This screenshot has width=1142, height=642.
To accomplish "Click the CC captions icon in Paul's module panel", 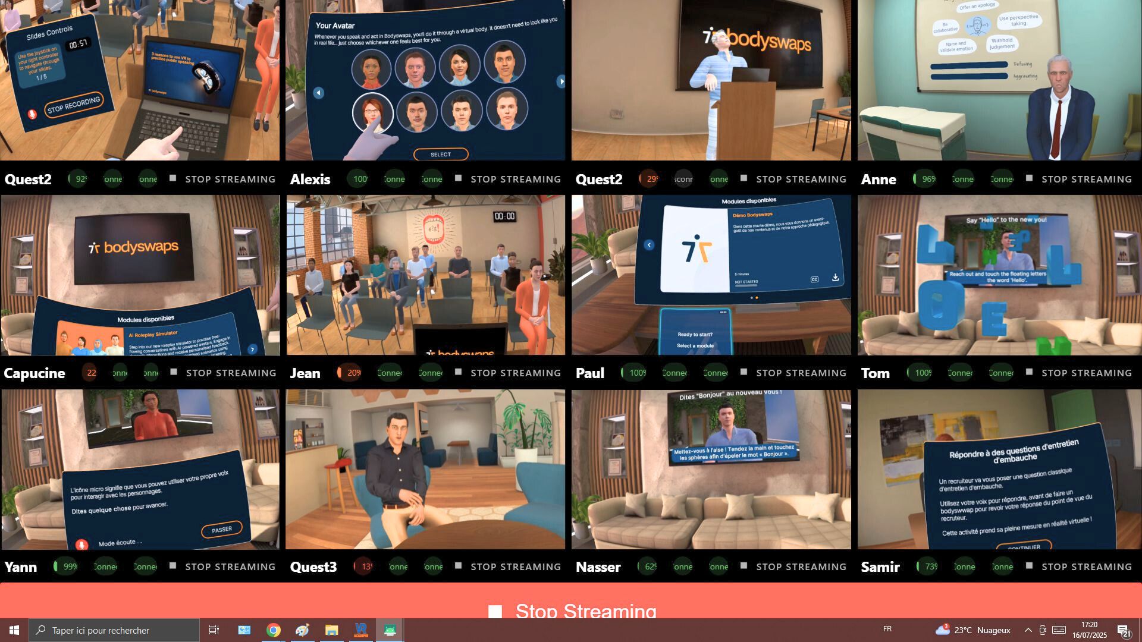I will click(x=814, y=279).
